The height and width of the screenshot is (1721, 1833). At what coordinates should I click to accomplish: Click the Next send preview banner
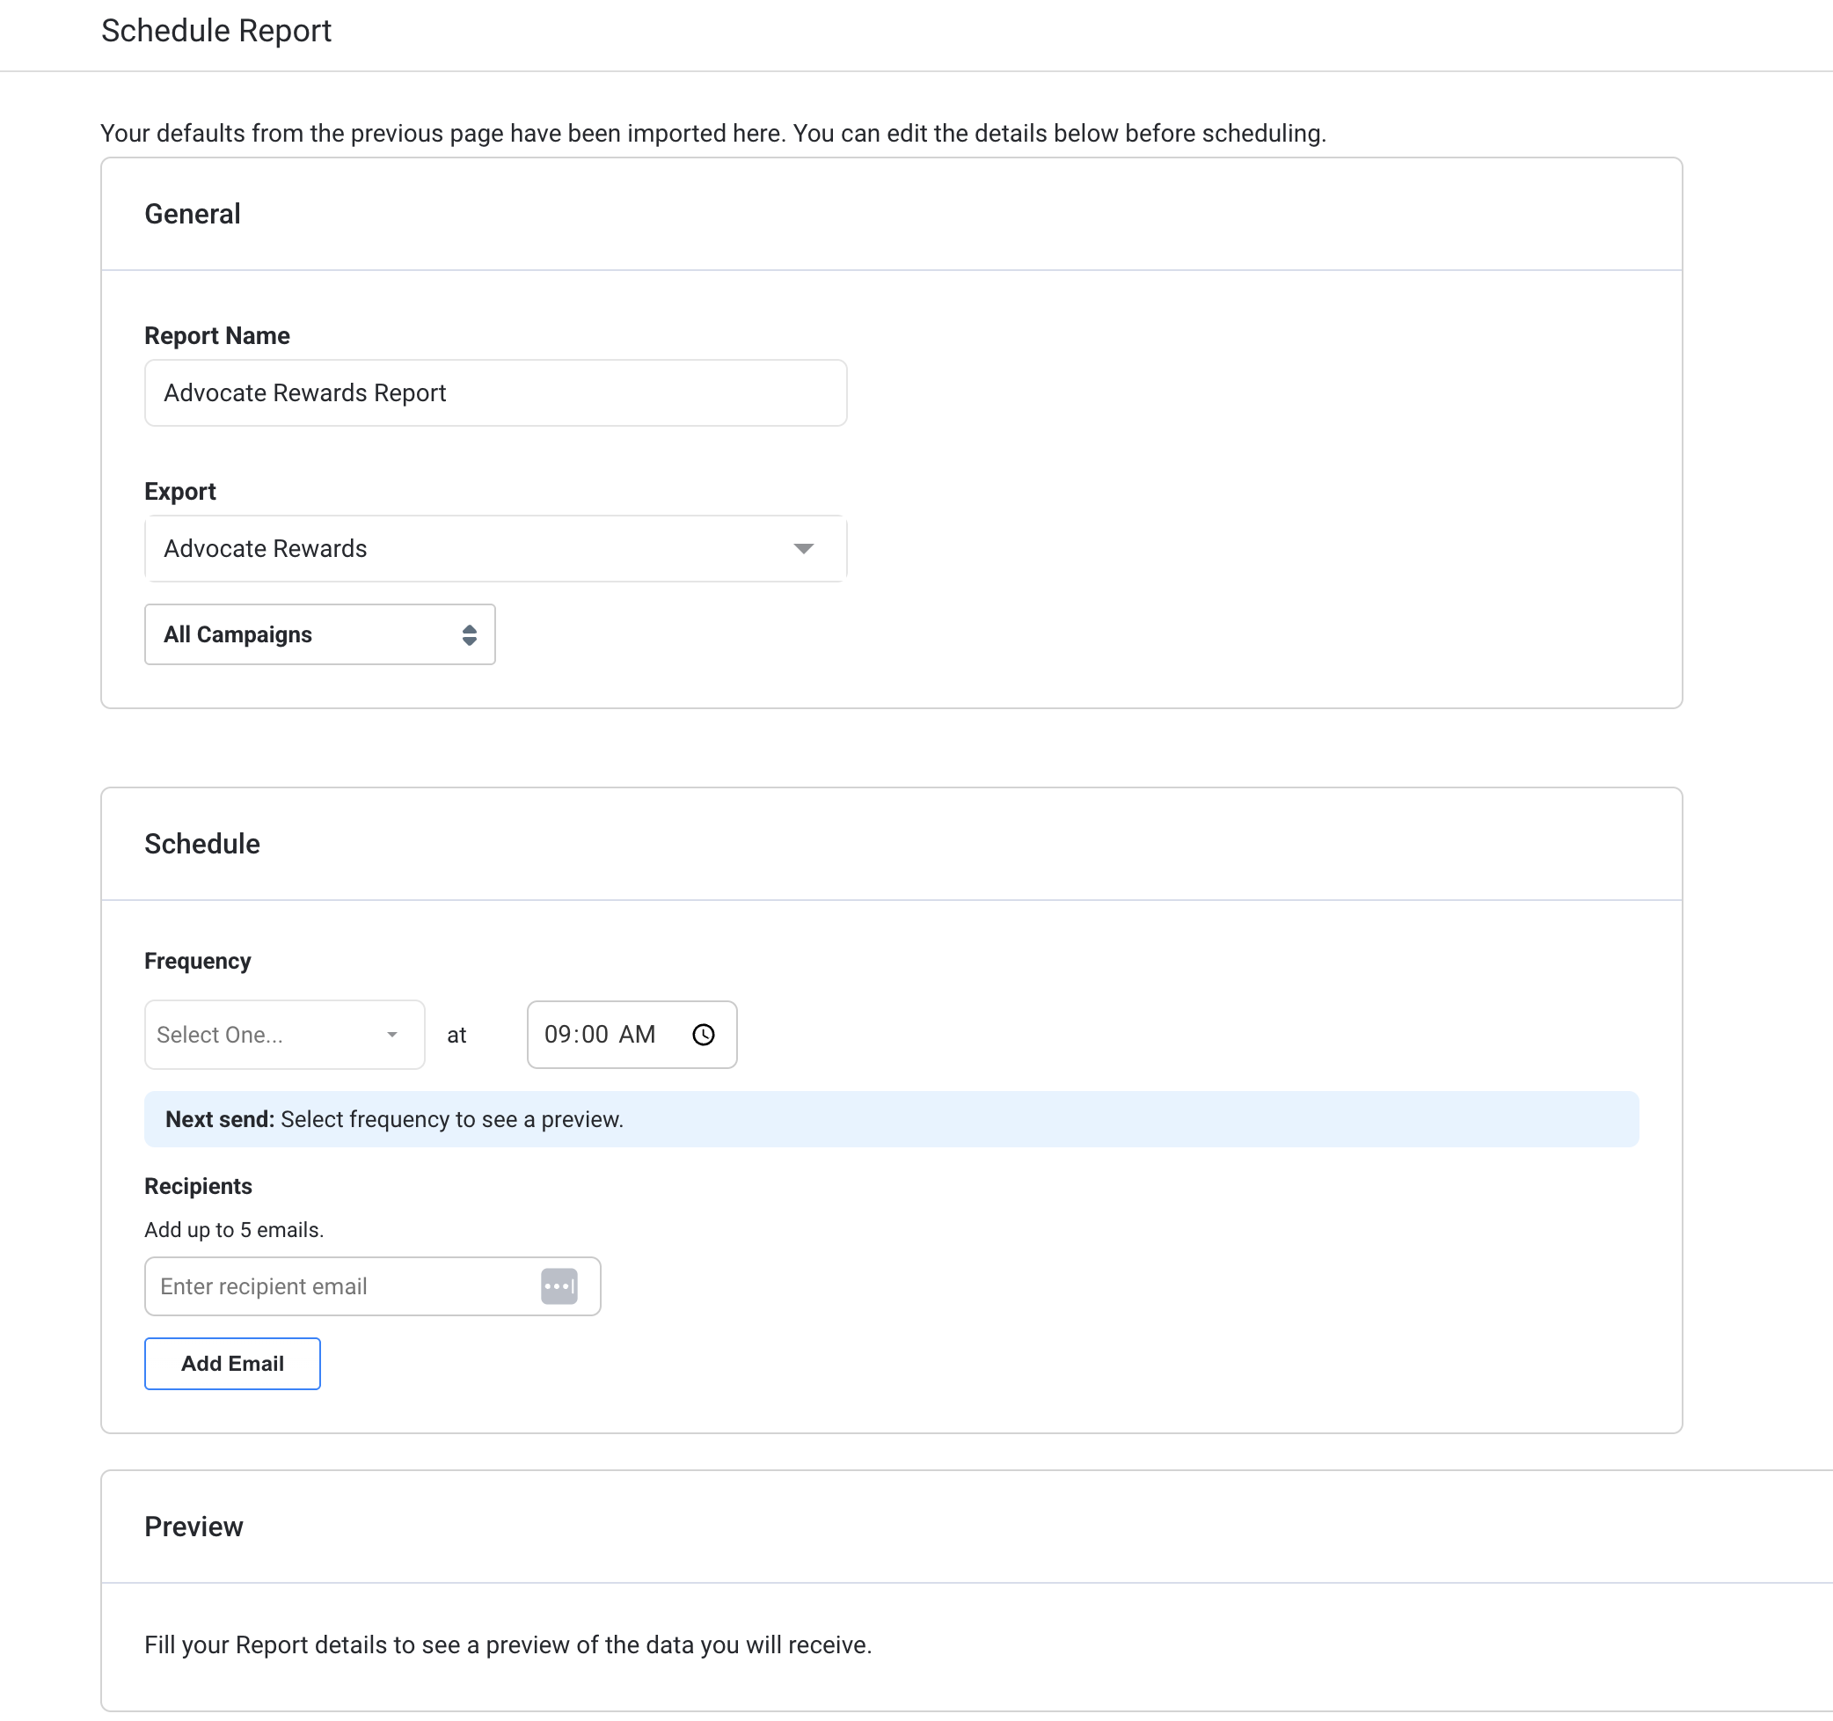[x=891, y=1120]
